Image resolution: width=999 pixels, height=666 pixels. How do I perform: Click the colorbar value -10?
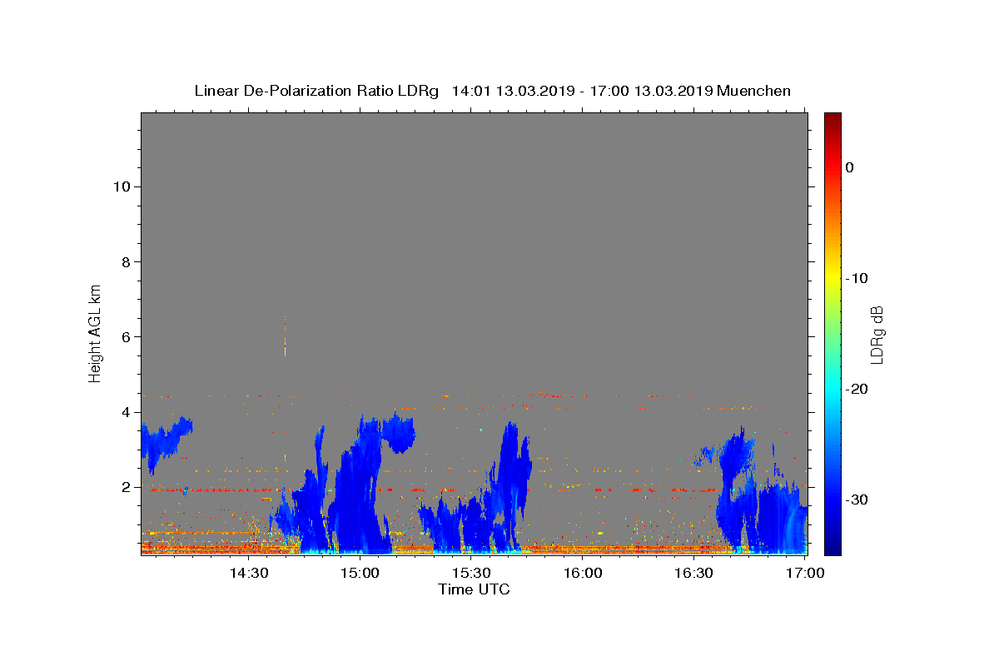[857, 278]
